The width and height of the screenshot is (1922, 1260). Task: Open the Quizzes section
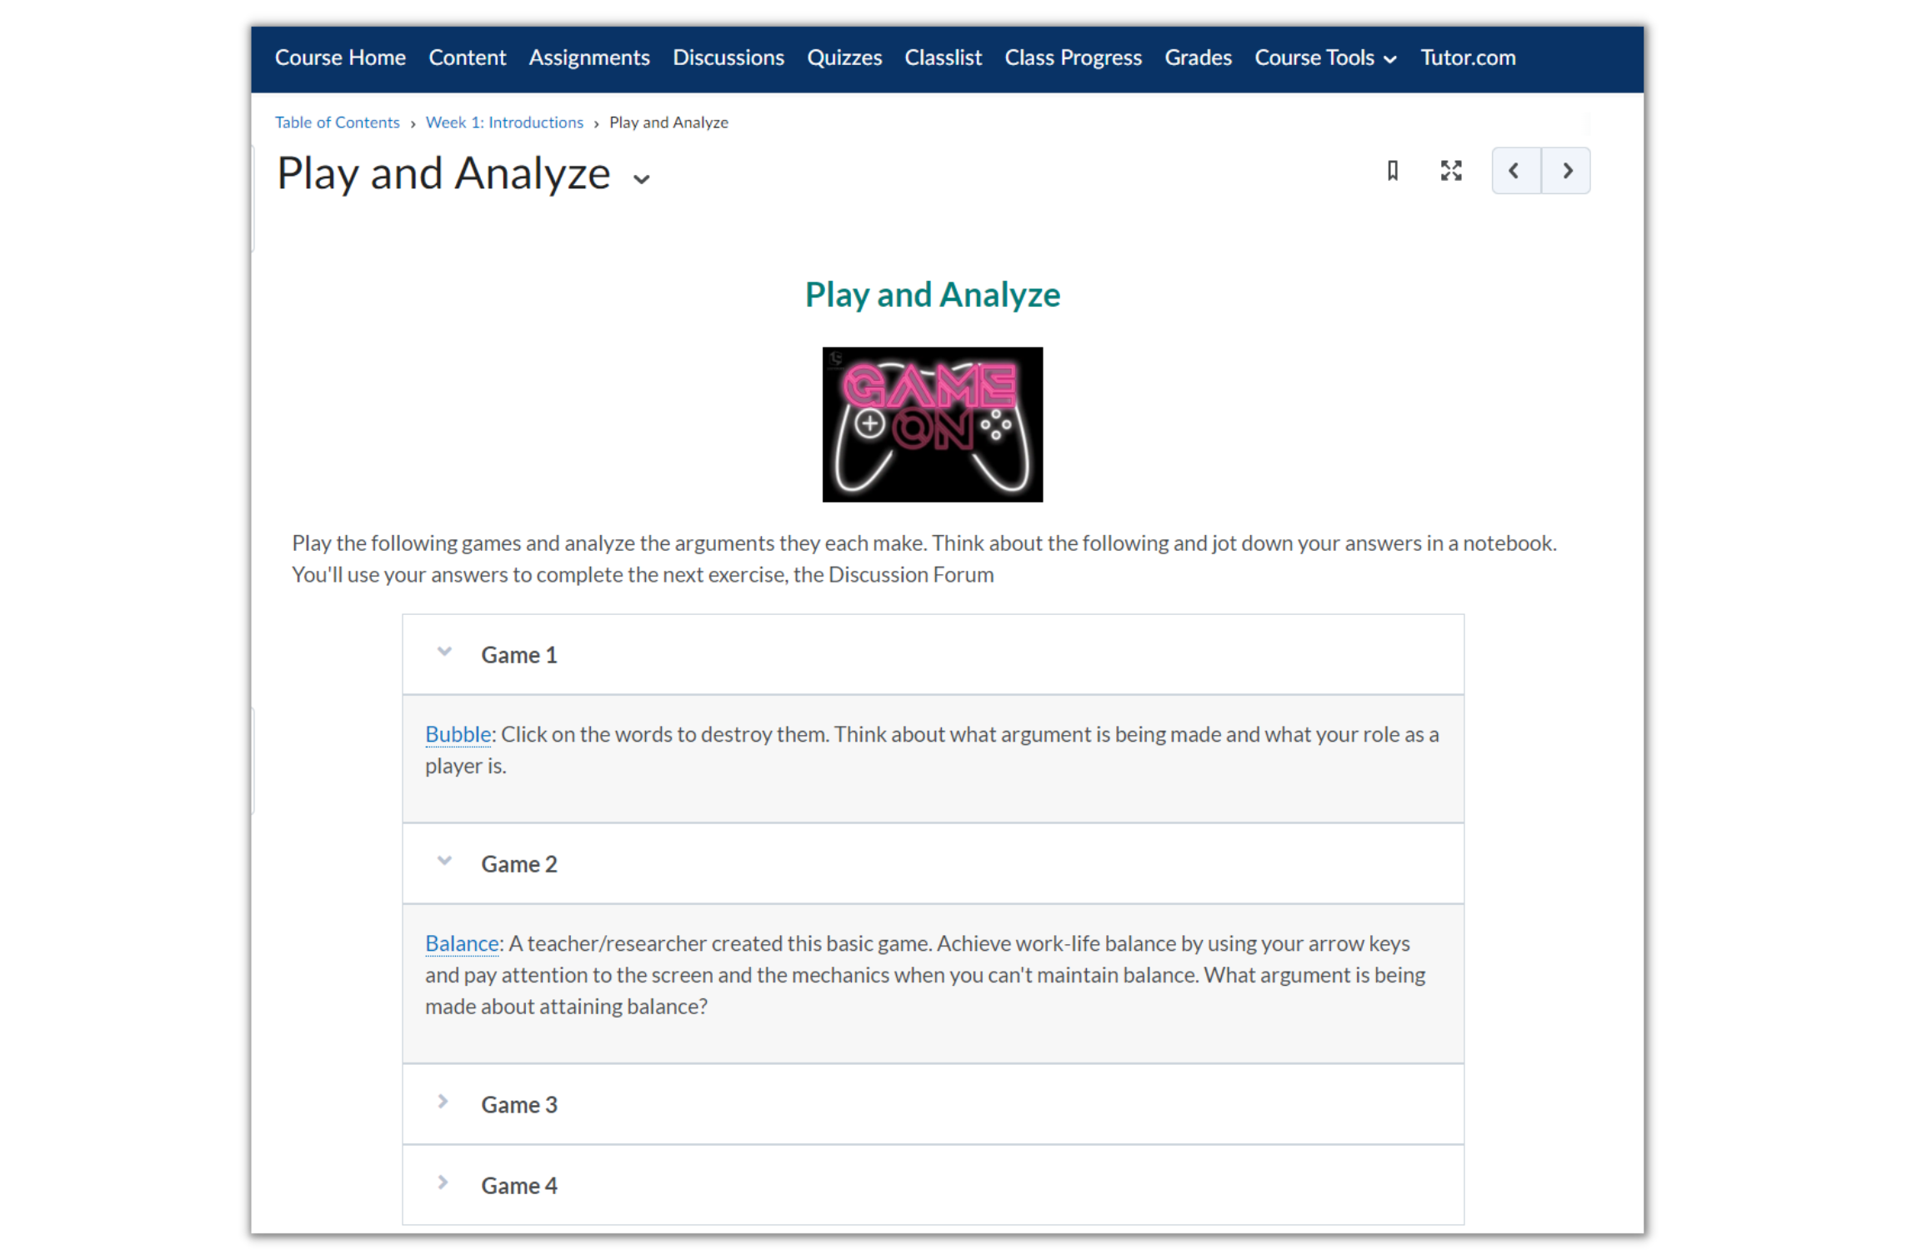coord(844,57)
